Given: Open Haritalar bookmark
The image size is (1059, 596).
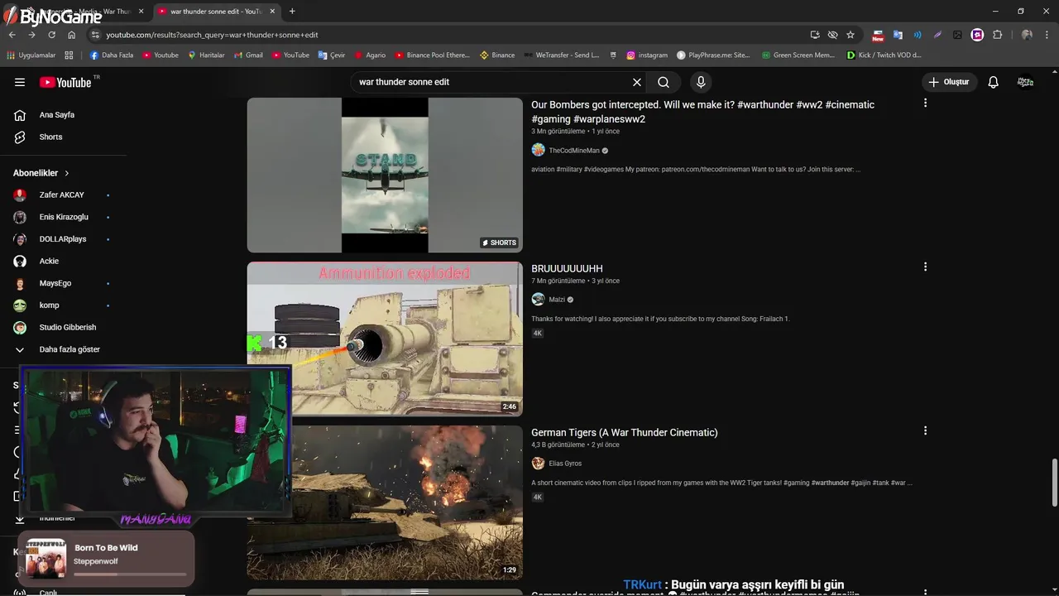Looking at the screenshot, I should click(x=206, y=55).
